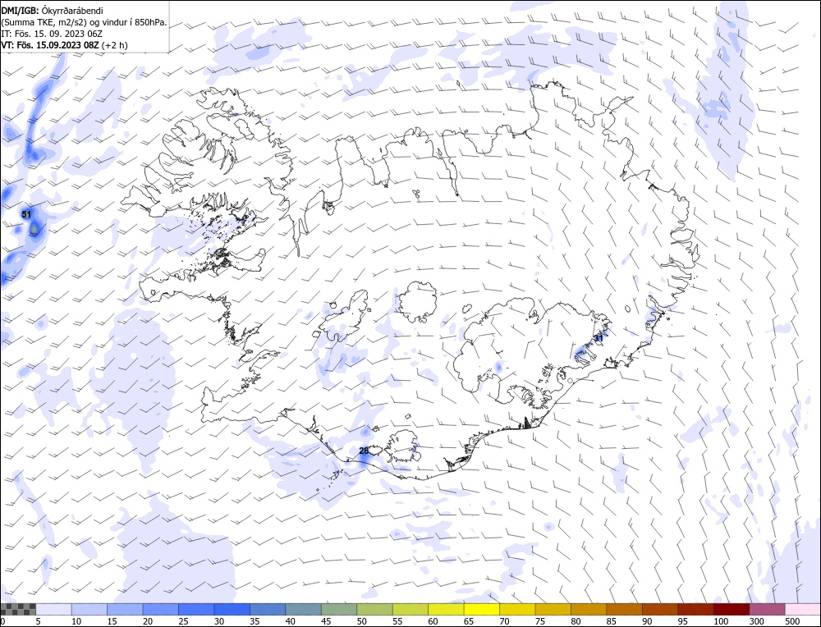
Task: Click the 300-500 mauve legend swatch
Action: pos(767,609)
